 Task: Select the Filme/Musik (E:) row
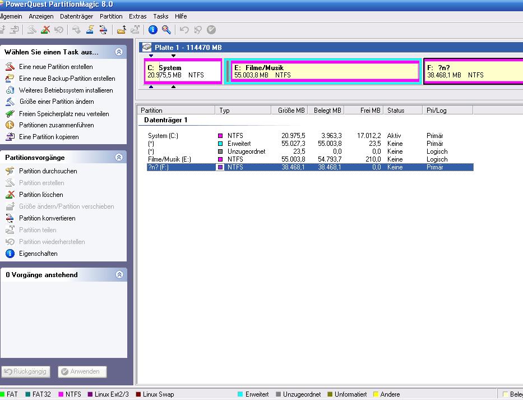(x=310, y=159)
